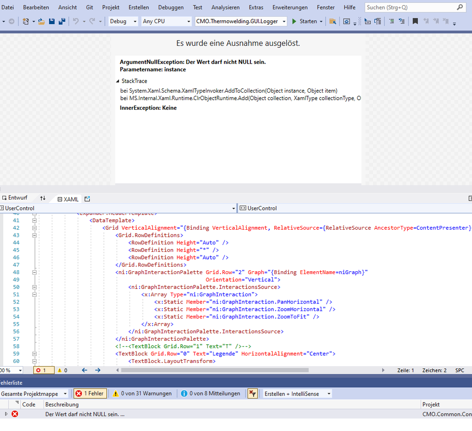Click the green Start play icon

(x=294, y=21)
